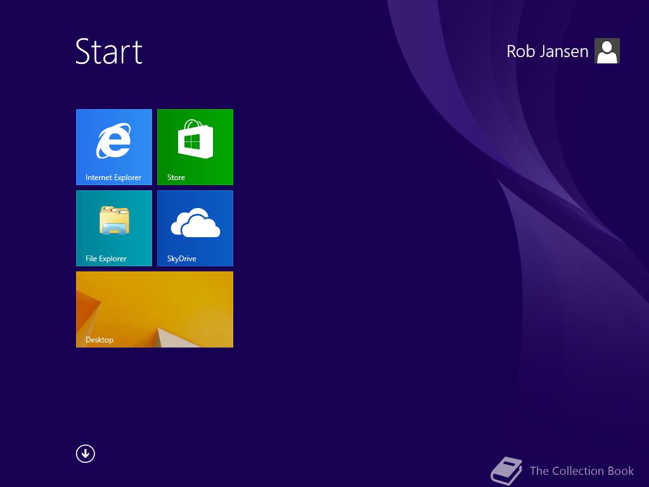The width and height of the screenshot is (649, 487).
Task: Open the Internet Explorer tile
Action: point(114,147)
